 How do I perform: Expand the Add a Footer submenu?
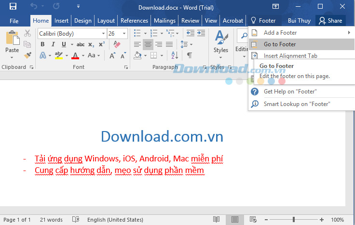click(301, 33)
